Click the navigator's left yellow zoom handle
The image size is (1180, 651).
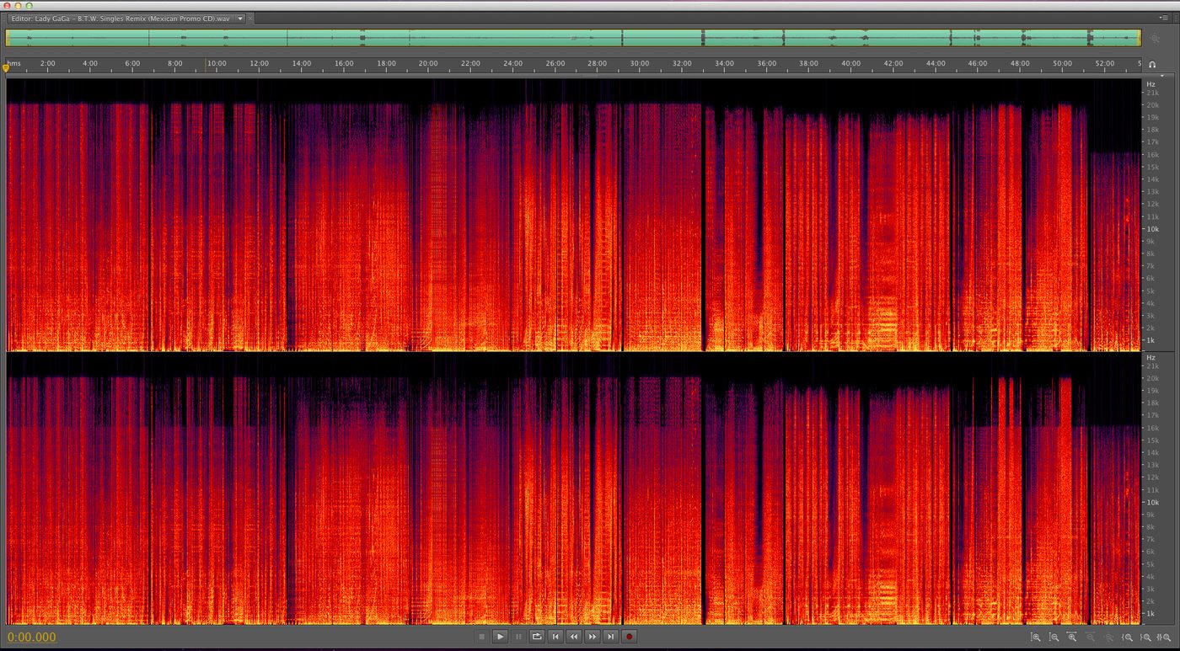[8, 38]
